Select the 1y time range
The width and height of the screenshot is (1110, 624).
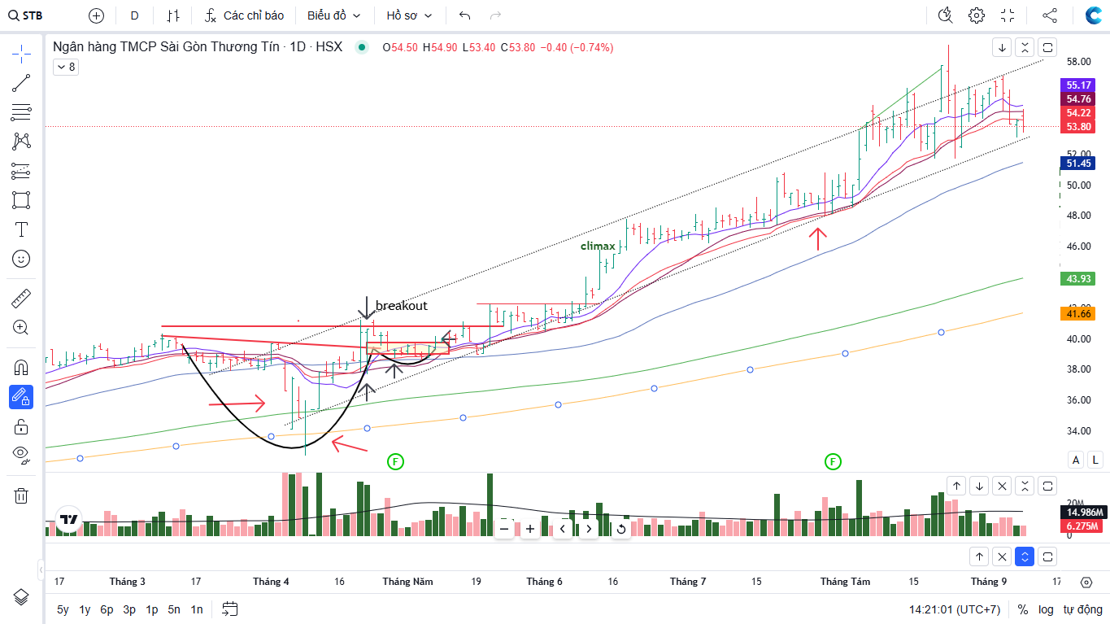tap(85, 609)
